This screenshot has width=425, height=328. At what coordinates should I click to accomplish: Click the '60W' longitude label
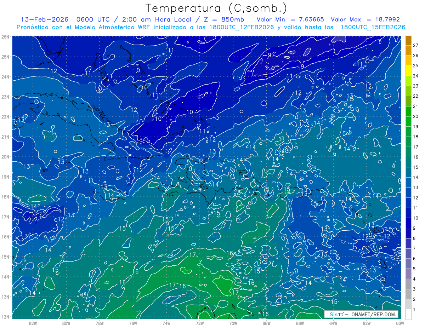coord(400,323)
